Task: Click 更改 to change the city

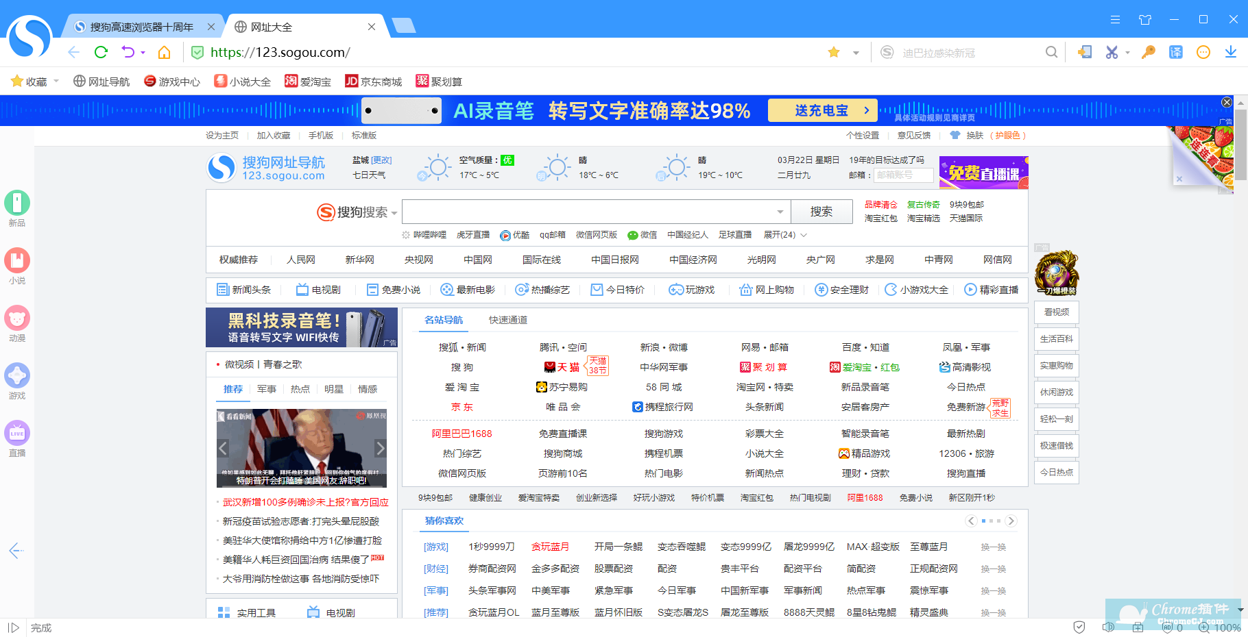Action: [x=381, y=160]
